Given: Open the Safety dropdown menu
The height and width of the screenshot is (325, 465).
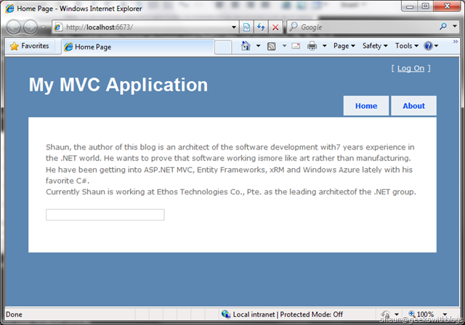Looking at the screenshot, I should (x=375, y=46).
